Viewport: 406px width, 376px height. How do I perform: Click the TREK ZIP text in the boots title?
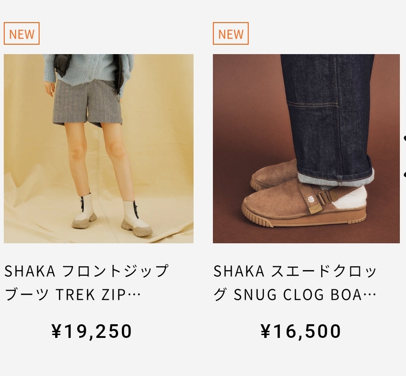click(90, 295)
